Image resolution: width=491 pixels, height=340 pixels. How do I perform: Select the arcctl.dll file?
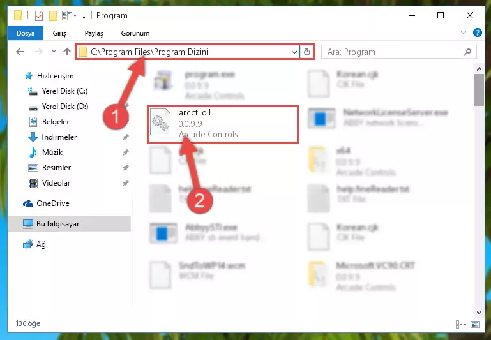click(x=223, y=124)
